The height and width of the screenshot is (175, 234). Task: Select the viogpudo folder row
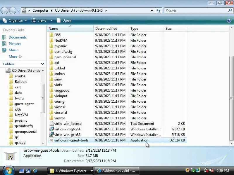117,90
